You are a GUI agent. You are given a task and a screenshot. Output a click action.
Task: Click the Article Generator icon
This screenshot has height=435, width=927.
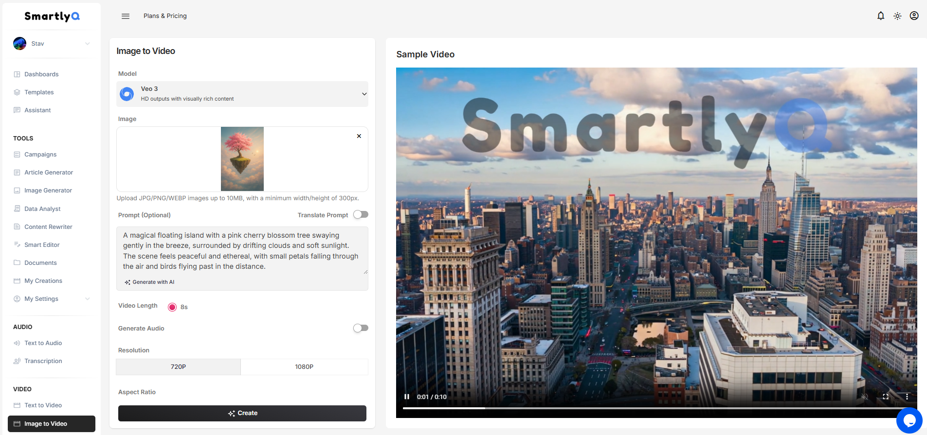tap(17, 173)
